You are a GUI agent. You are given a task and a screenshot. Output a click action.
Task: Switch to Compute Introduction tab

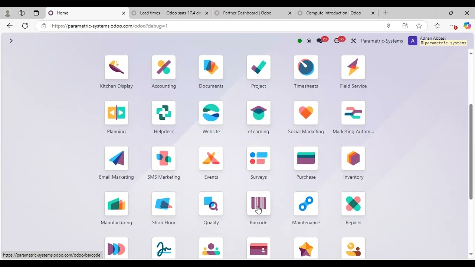337,13
